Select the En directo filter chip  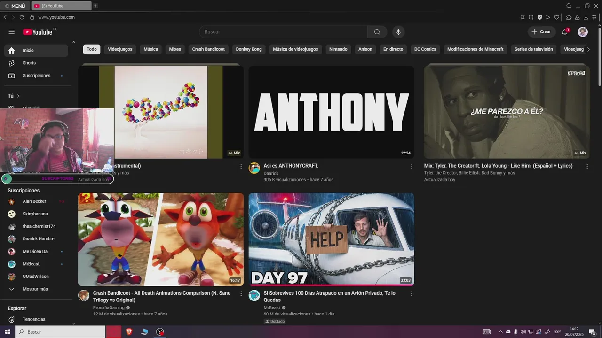[x=393, y=49]
